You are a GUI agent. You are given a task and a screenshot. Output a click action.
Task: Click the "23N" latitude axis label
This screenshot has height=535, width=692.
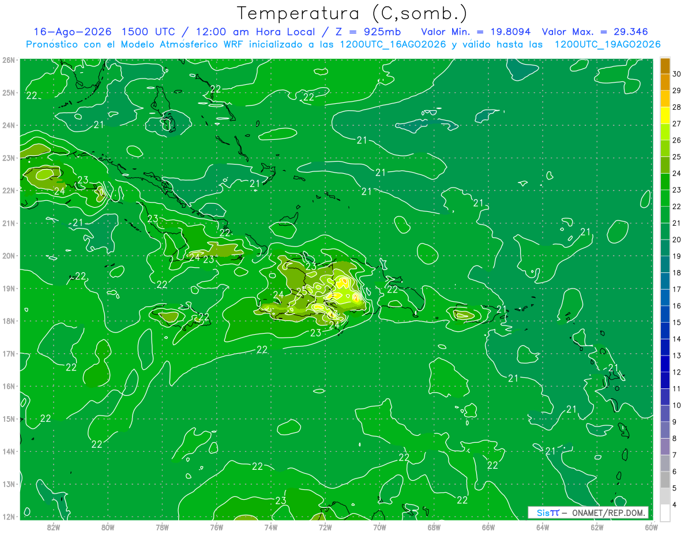click(8, 158)
